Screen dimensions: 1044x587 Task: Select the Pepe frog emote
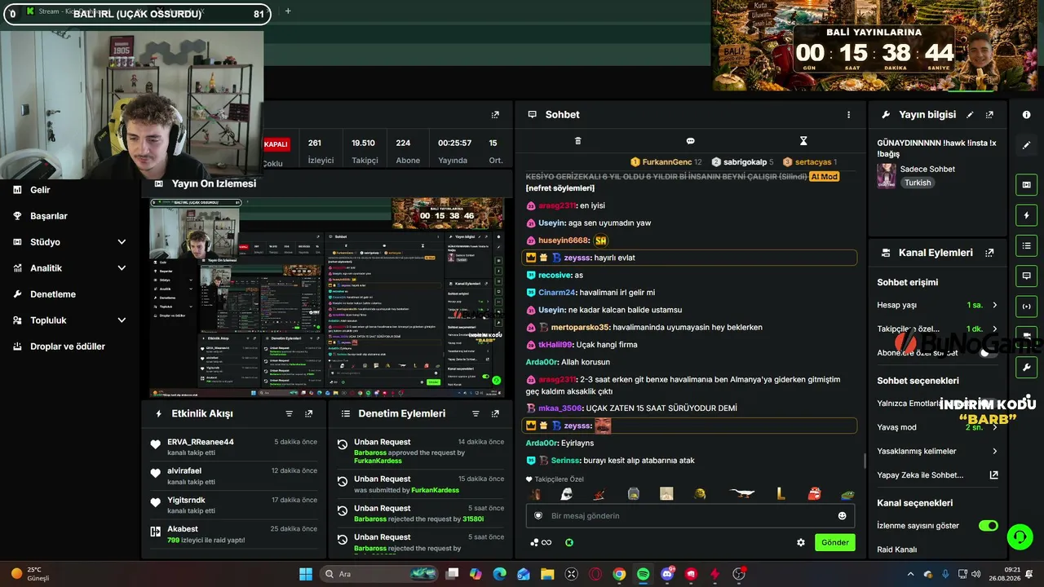(x=848, y=493)
